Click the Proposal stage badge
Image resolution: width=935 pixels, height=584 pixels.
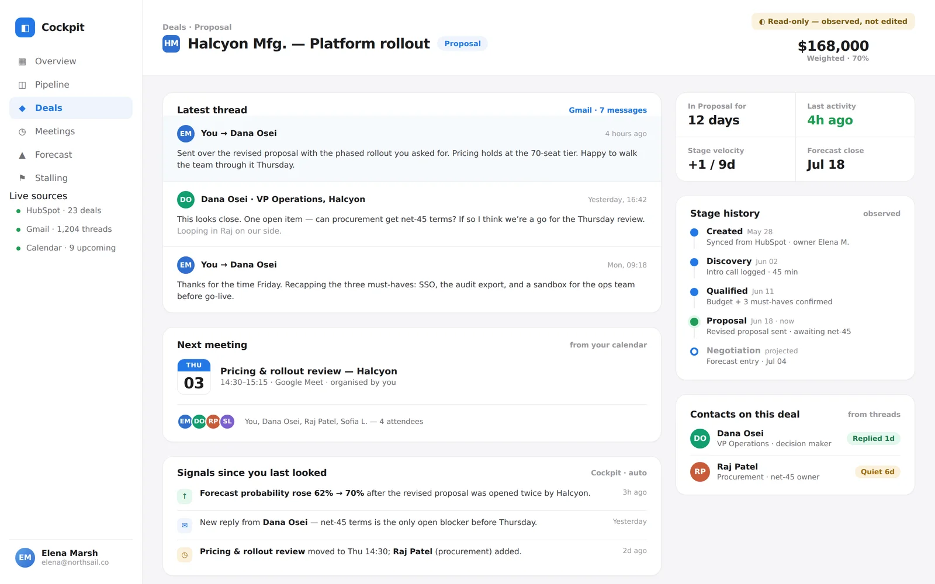pos(462,44)
